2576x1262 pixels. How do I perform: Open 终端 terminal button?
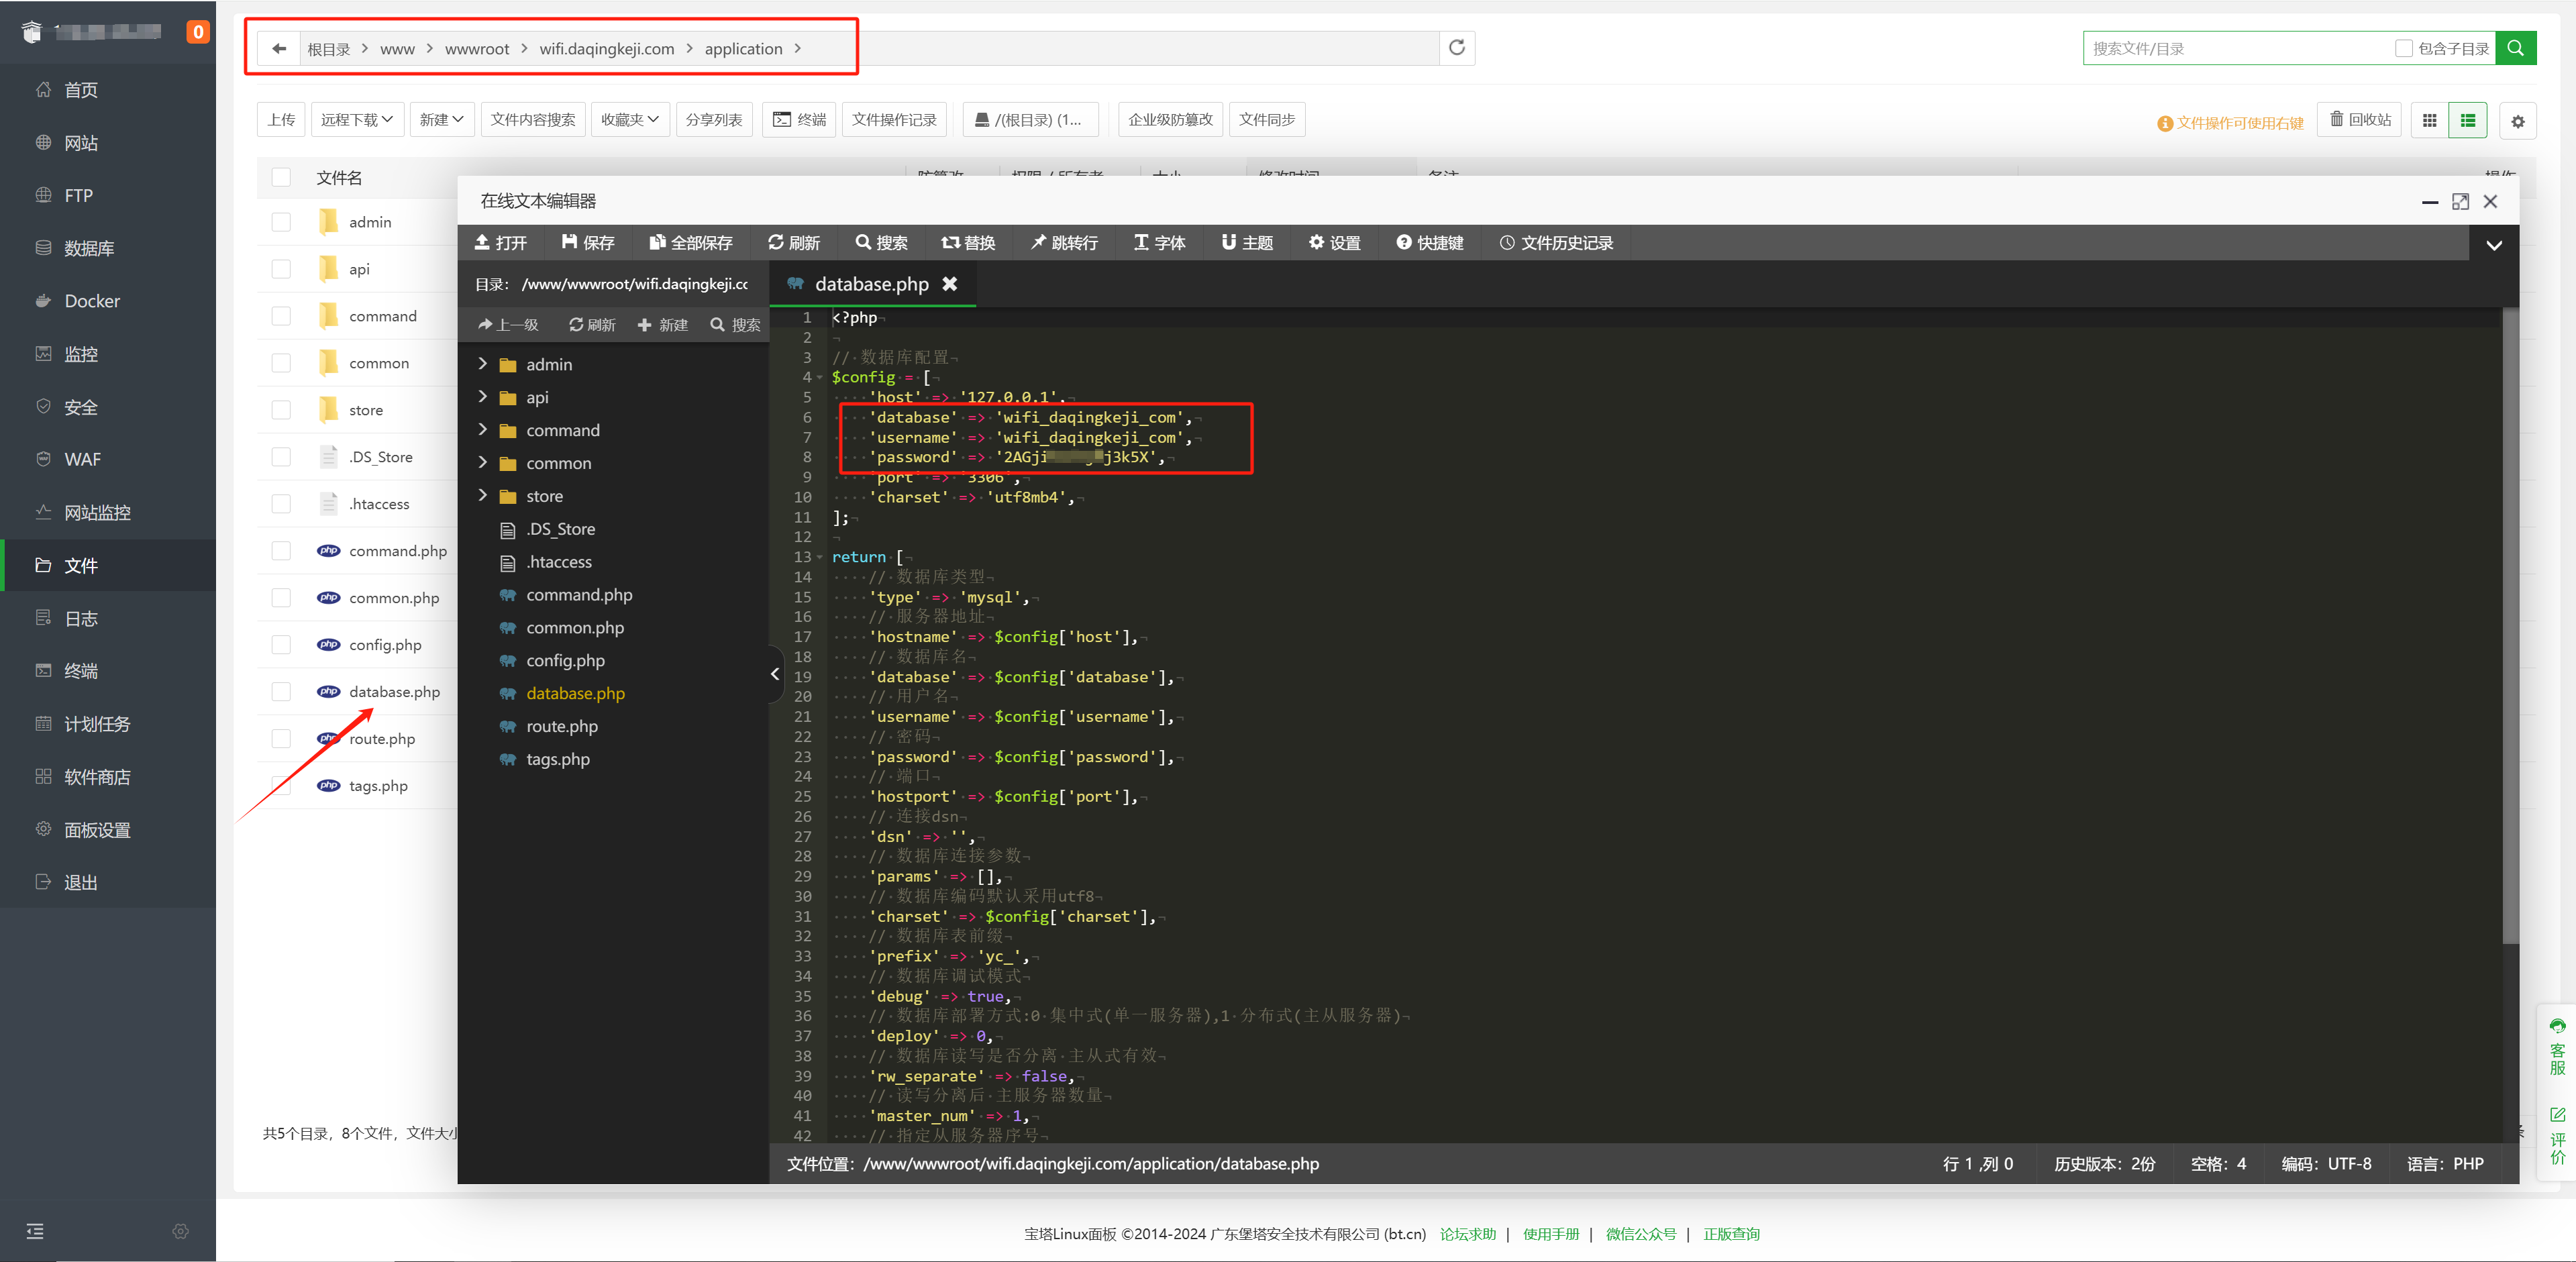799,120
